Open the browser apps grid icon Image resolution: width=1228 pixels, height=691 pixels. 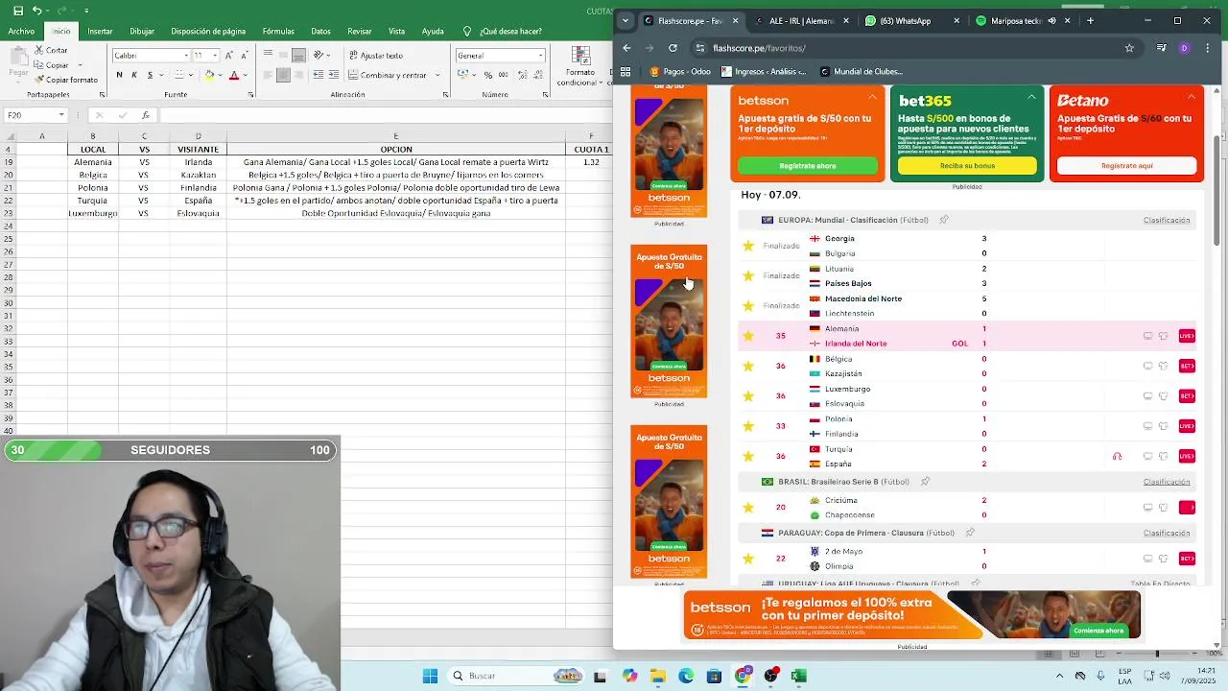coord(626,71)
